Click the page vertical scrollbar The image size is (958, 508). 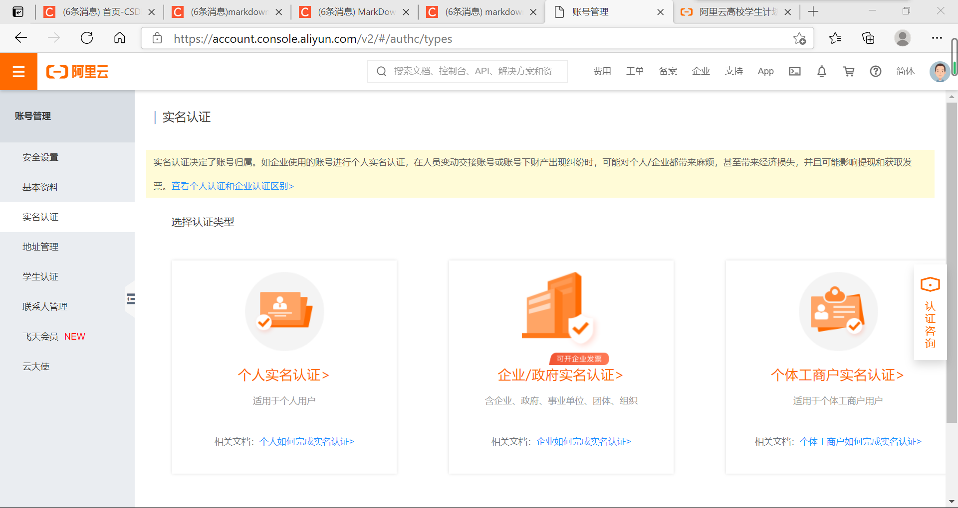tap(952, 262)
